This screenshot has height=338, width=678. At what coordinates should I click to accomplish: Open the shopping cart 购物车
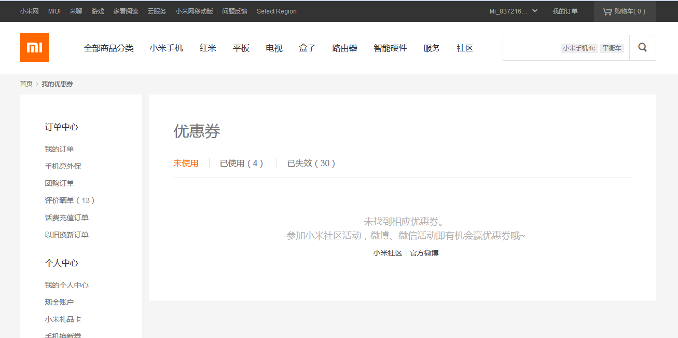[624, 11]
